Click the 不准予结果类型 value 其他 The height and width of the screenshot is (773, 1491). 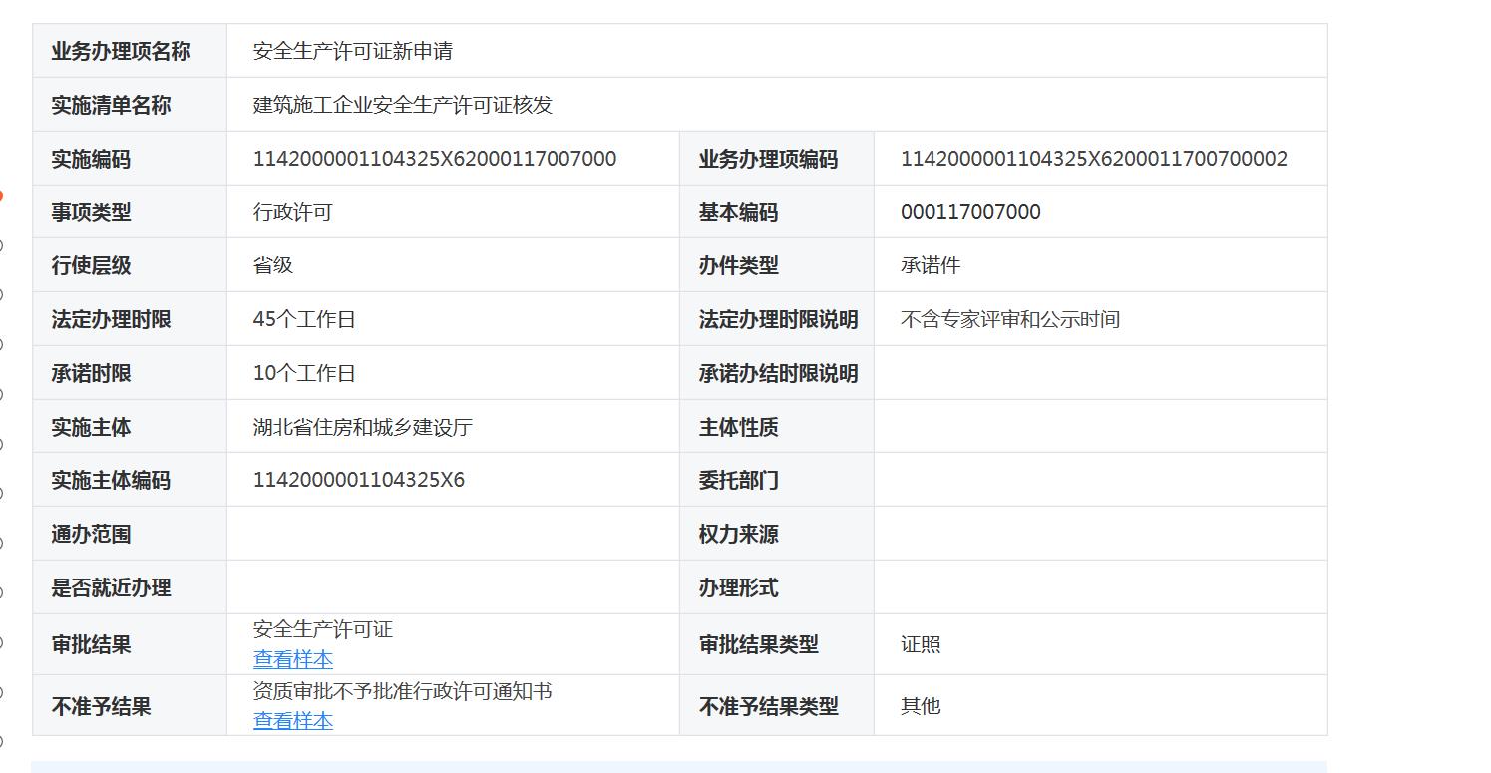pyautogui.click(x=921, y=705)
